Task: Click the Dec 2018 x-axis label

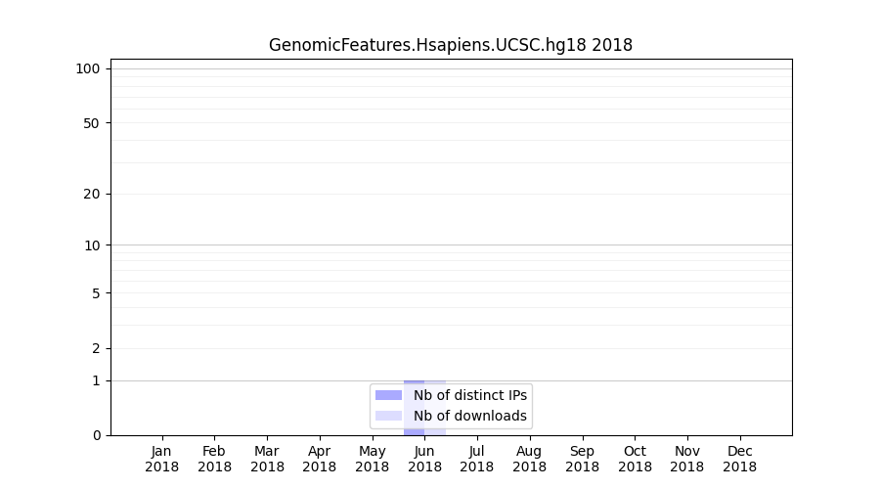Action: point(739,459)
